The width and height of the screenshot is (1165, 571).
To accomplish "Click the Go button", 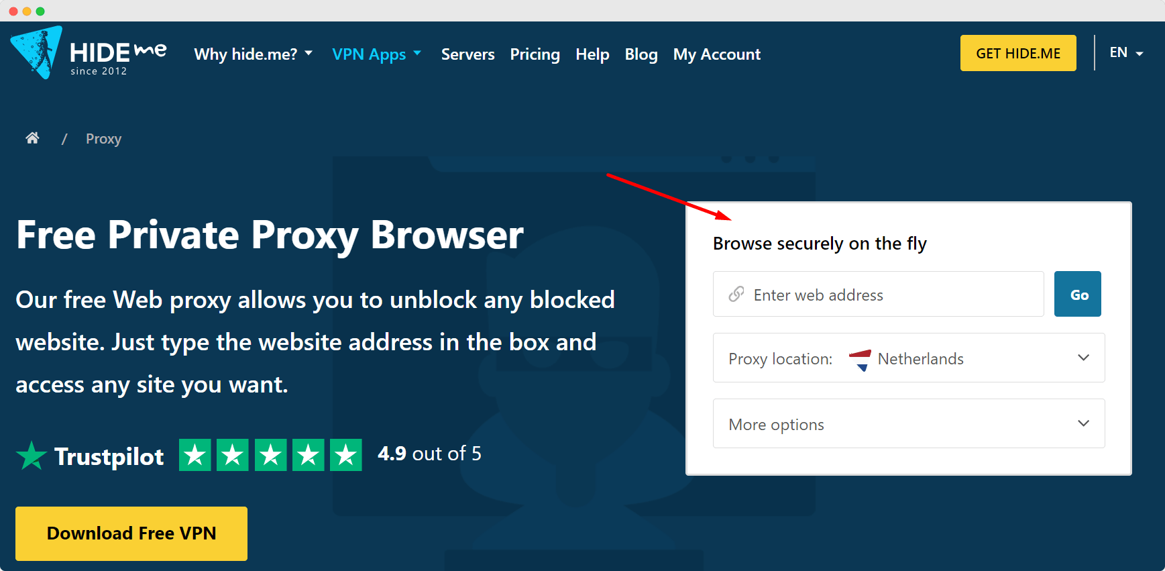I will pyautogui.click(x=1078, y=294).
